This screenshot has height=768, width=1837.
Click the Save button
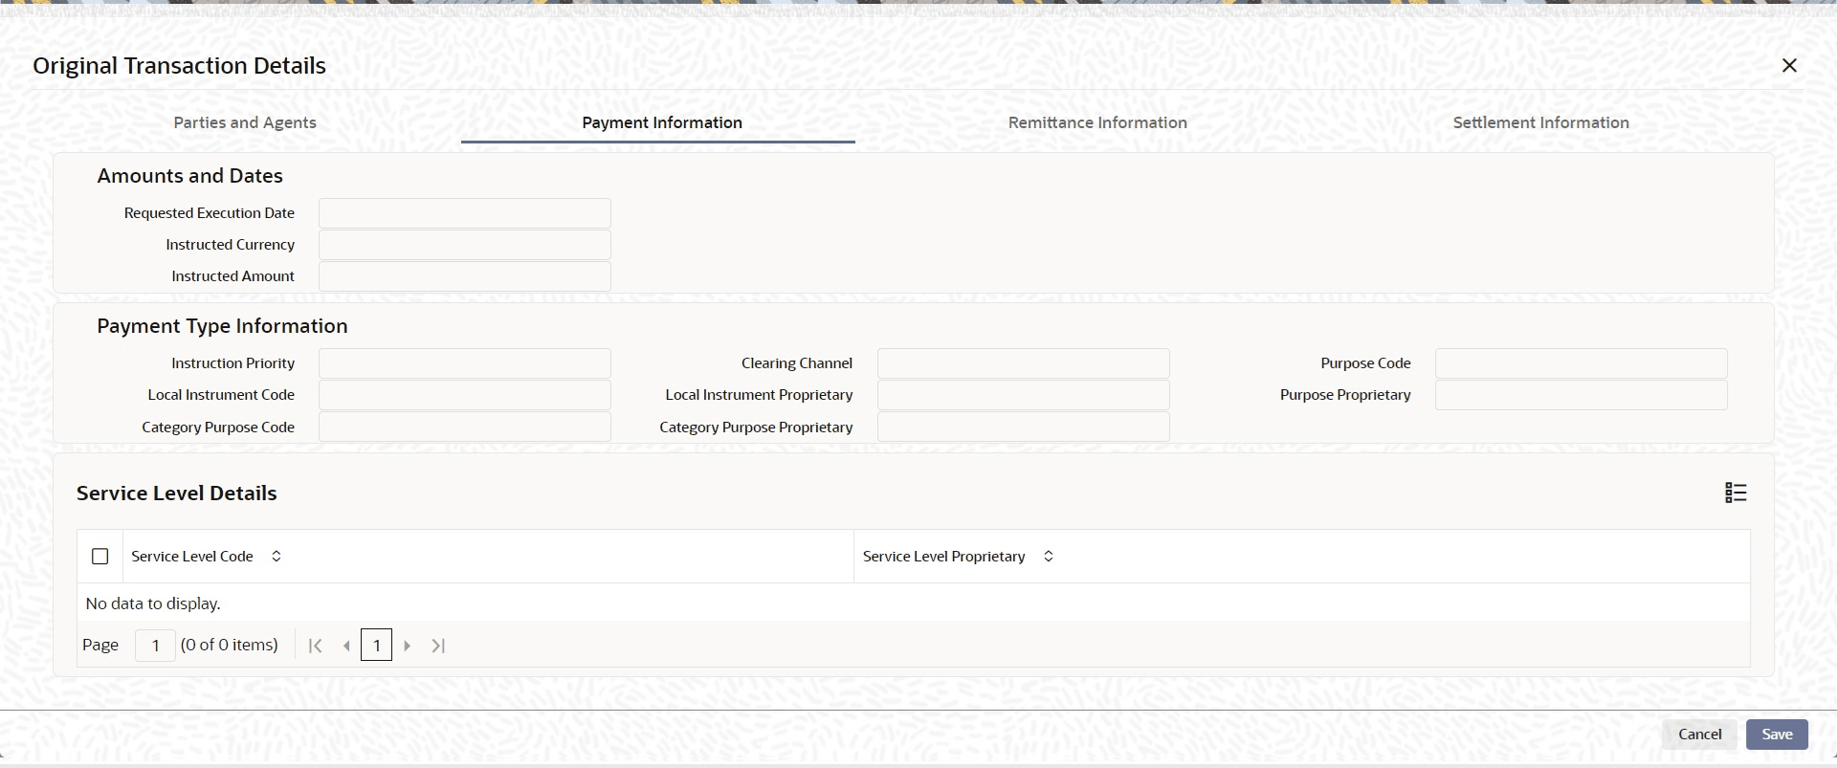click(x=1777, y=734)
